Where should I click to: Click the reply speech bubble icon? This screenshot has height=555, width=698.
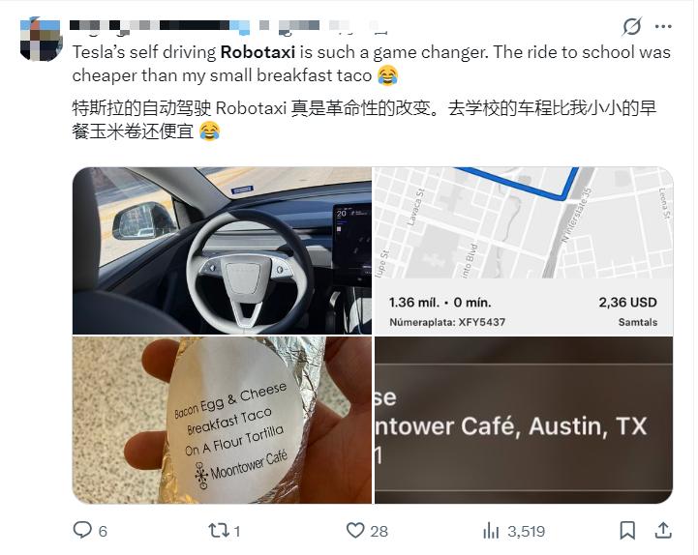click(x=82, y=530)
